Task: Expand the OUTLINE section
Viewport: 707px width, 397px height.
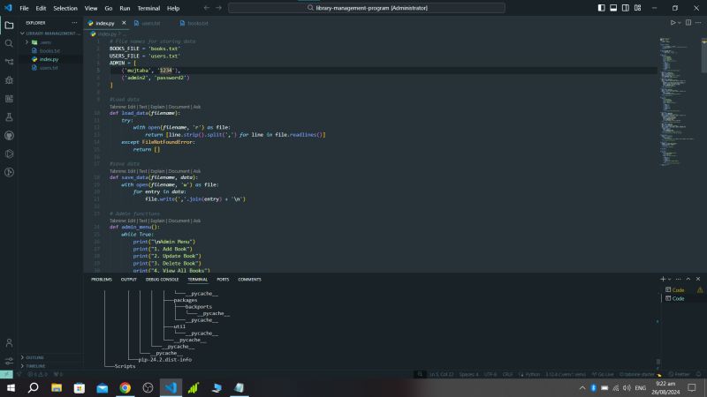Action: (49, 357)
